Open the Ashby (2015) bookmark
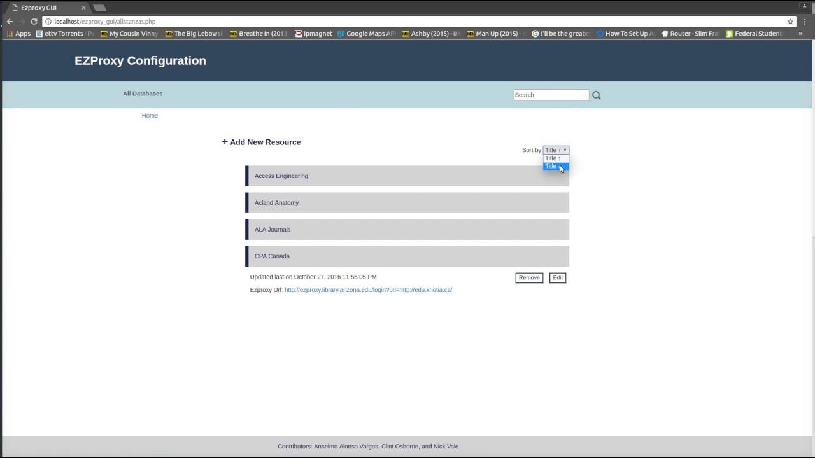Image resolution: width=815 pixels, height=458 pixels. (431, 34)
